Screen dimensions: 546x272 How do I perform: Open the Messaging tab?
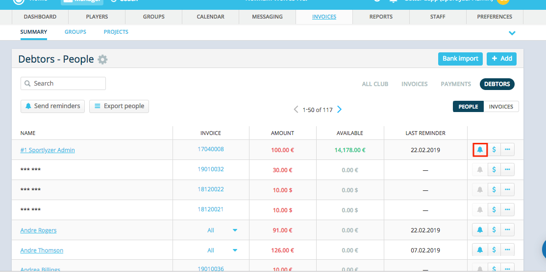click(268, 17)
